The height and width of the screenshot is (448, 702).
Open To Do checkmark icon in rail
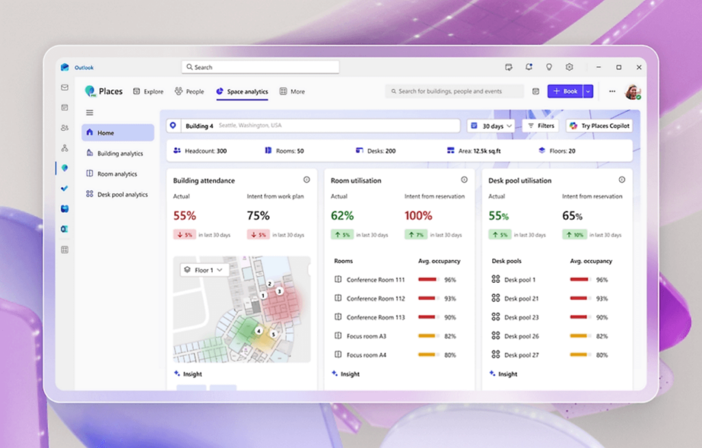[x=65, y=188]
